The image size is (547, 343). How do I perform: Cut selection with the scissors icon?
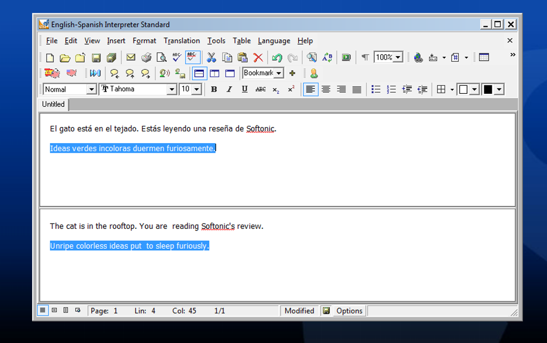pyautogui.click(x=211, y=57)
